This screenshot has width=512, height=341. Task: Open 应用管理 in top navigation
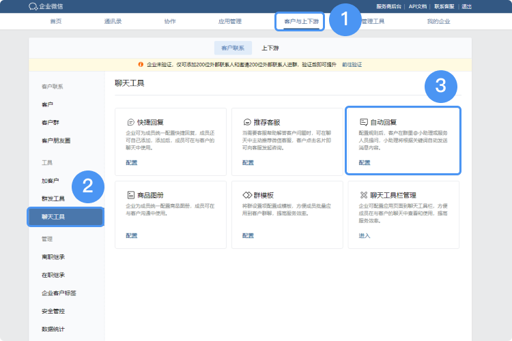click(229, 22)
